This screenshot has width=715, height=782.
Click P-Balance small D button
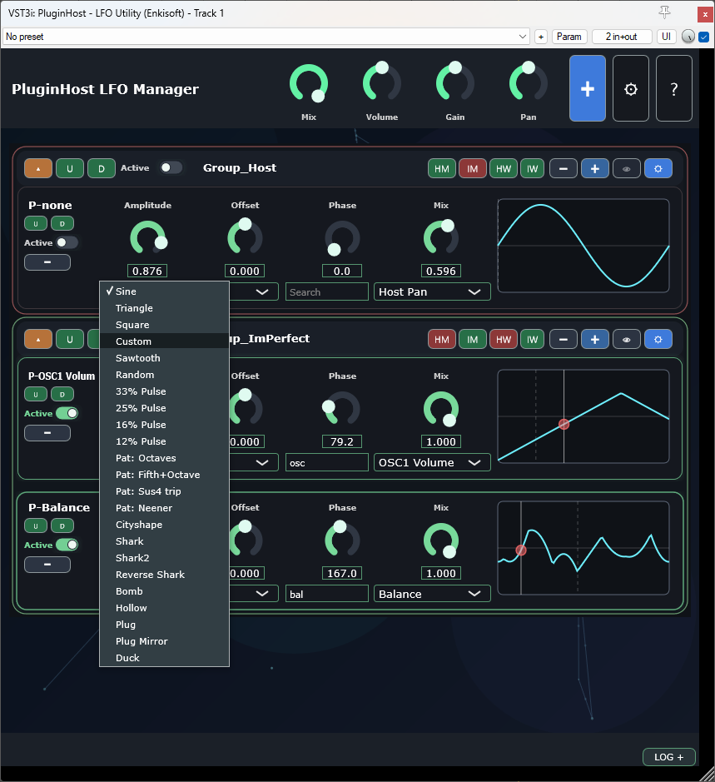coord(62,525)
